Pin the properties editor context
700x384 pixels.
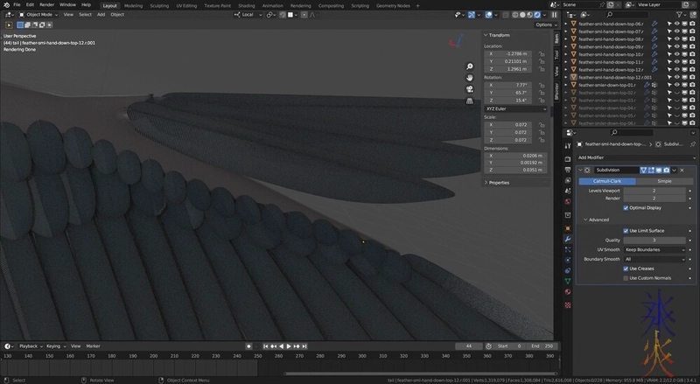[692, 143]
